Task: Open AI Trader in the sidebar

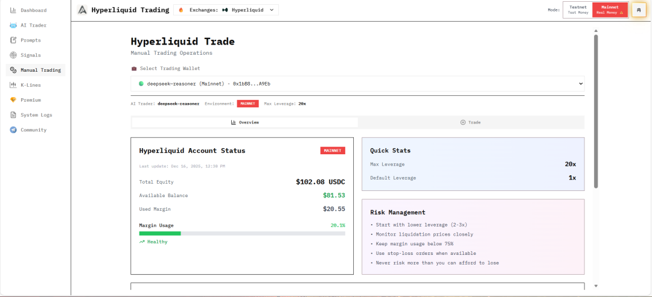Action: point(36,25)
